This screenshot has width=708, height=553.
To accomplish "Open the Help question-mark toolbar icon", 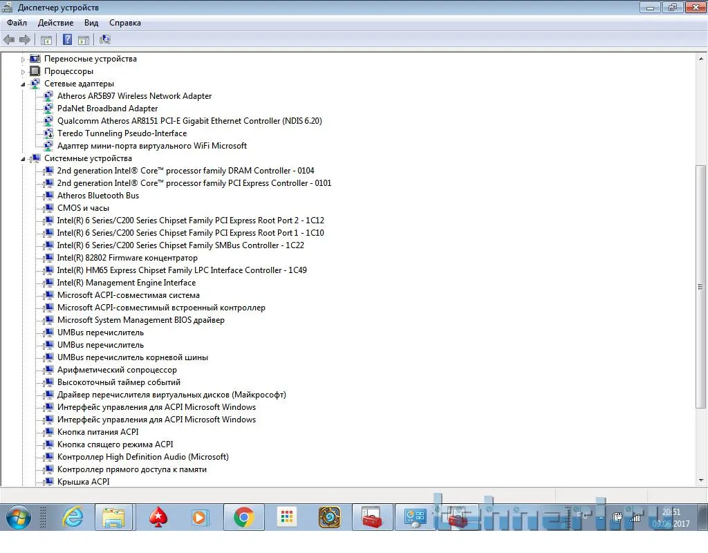I will tap(67, 39).
